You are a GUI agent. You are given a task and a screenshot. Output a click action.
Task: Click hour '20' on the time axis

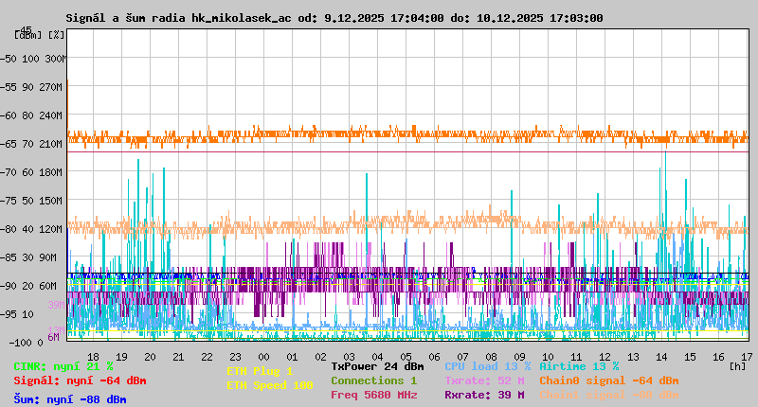151,357
